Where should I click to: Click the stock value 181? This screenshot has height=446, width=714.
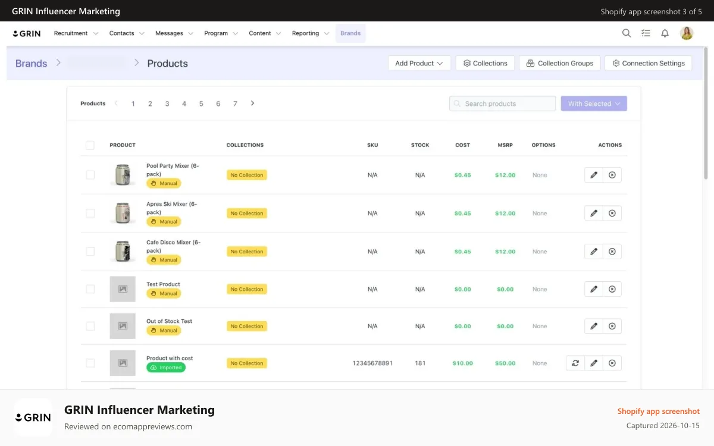coord(420,363)
